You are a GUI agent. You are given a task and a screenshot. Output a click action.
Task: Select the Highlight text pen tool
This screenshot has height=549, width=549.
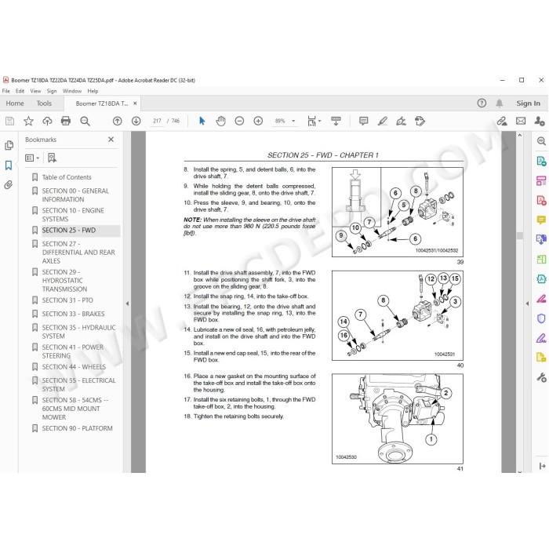pyautogui.click(x=383, y=121)
